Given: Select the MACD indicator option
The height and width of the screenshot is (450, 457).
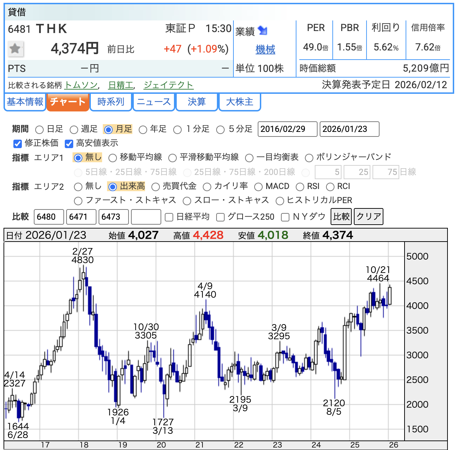Looking at the screenshot, I should pos(258,187).
